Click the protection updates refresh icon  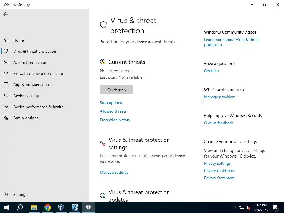pyautogui.click(x=103, y=196)
